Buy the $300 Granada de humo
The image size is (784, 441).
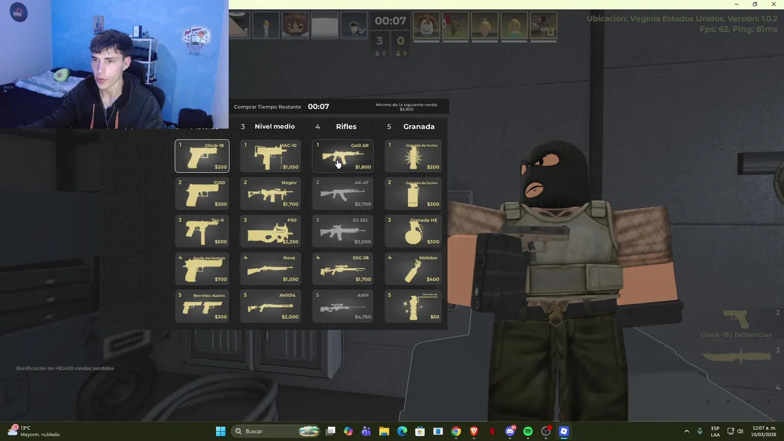(413, 194)
